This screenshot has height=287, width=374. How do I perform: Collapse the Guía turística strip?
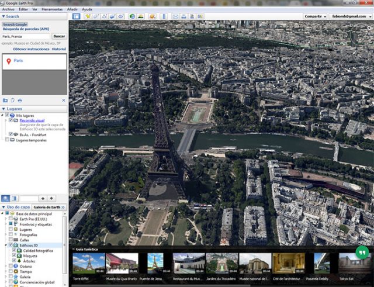73,249
